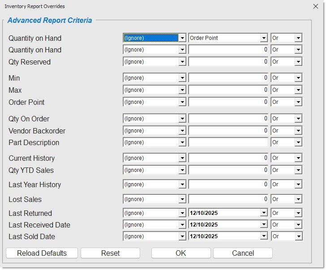The image size is (326, 270).
Task: Click the Qty YTD Sales value field
Action: 228,170
